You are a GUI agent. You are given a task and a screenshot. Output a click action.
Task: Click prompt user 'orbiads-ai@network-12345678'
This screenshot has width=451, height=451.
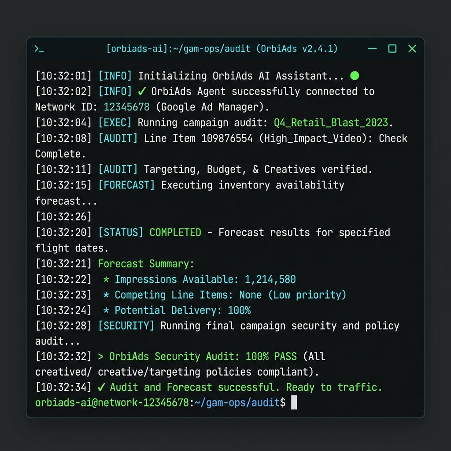coord(111,403)
